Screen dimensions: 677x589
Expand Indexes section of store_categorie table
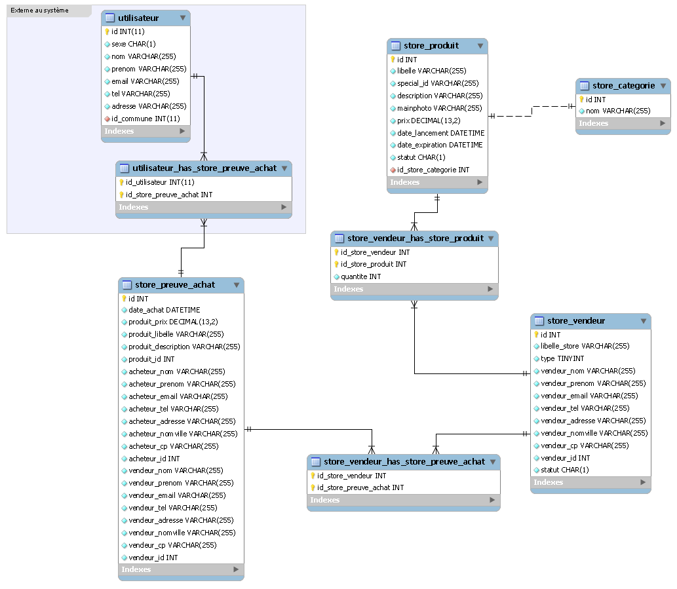(x=663, y=123)
